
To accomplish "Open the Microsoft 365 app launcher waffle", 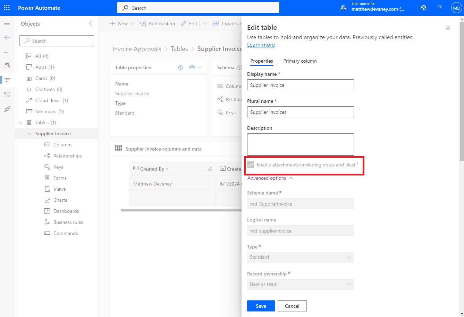I will (x=7, y=7).
